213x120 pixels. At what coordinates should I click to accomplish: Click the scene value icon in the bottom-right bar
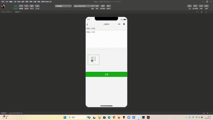tap(204, 113)
